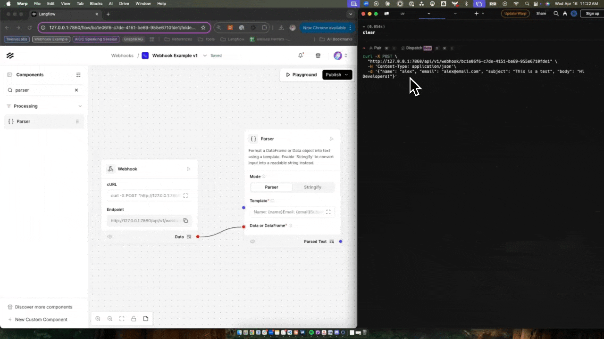The height and width of the screenshot is (339, 604).
Task: Open the Langflow store icon near the avatar
Action: click(318, 55)
